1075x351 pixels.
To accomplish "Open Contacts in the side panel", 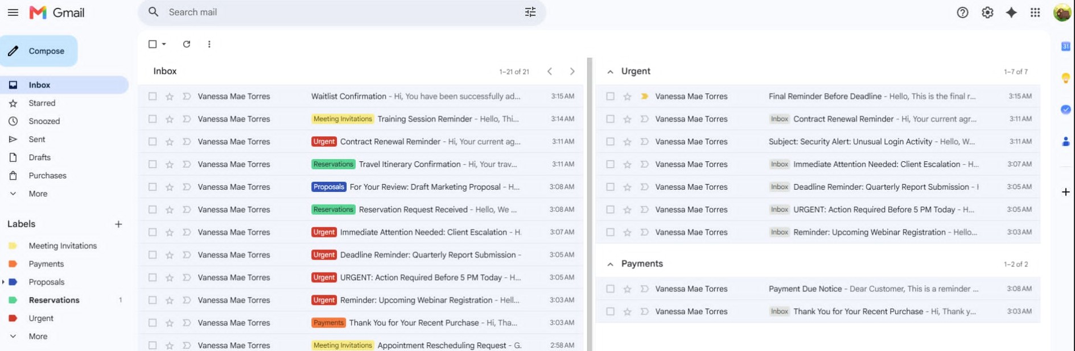I will coord(1066,141).
